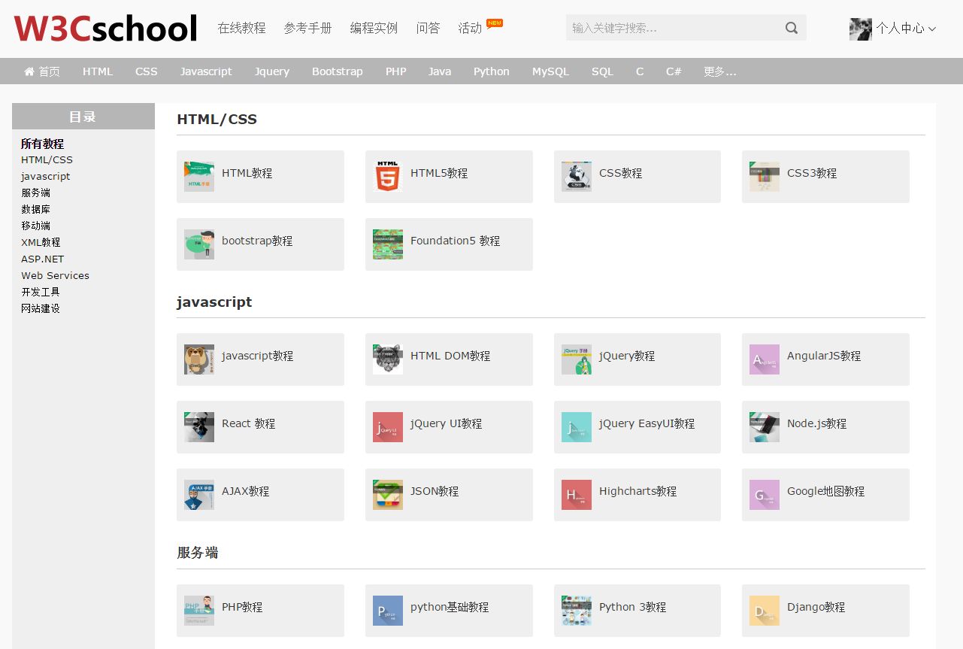963x649 pixels.
Task: Click the AJAX教程 thumbnail icon
Action: click(199, 495)
